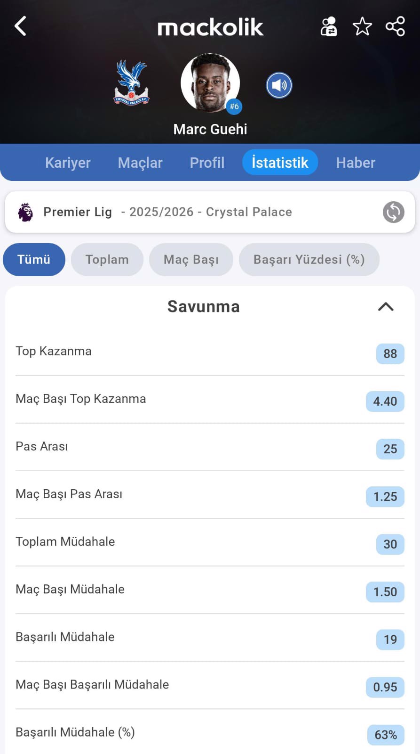Open the player comparison icon

click(x=329, y=26)
